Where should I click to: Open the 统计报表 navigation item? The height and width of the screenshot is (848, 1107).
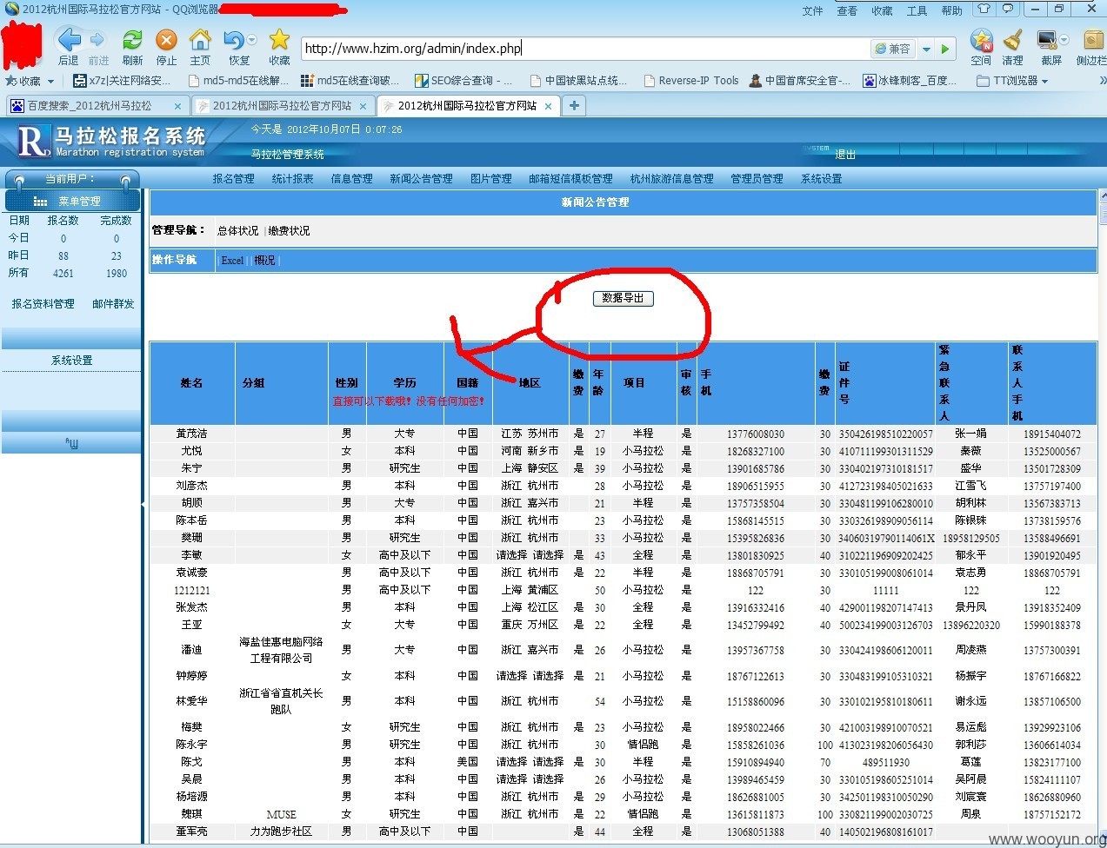[x=292, y=178]
